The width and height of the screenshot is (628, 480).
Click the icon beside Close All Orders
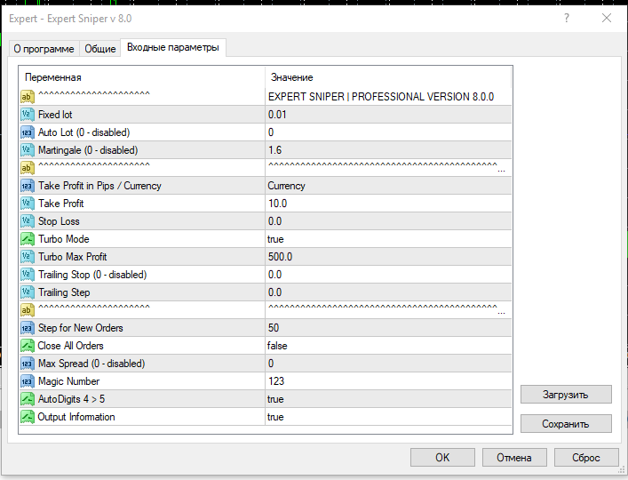pos(27,346)
